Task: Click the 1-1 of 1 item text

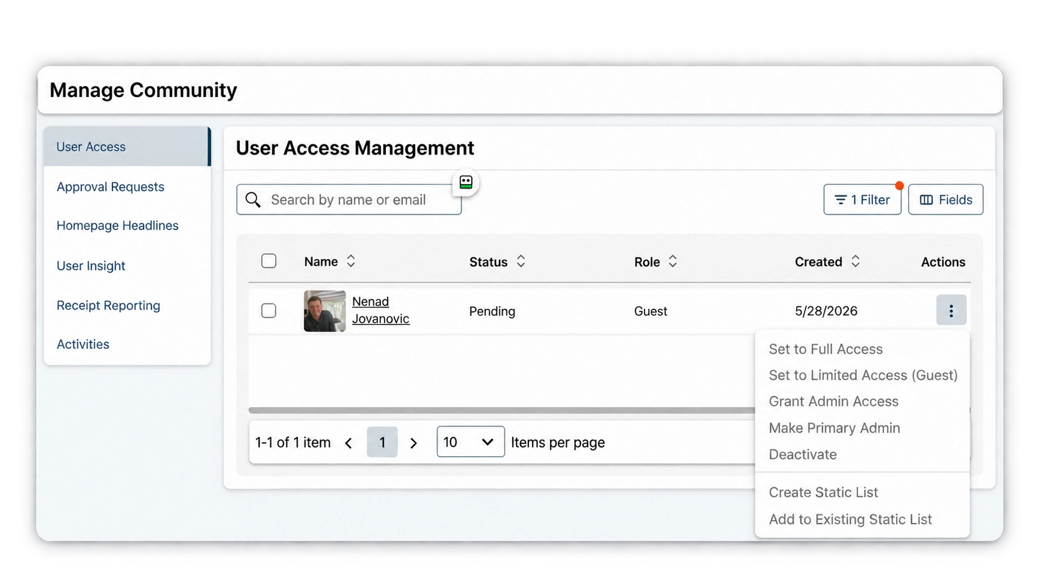Action: pyautogui.click(x=293, y=442)
